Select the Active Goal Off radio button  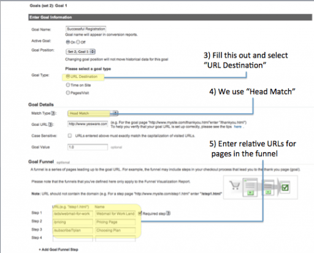[x=78, y=42]
